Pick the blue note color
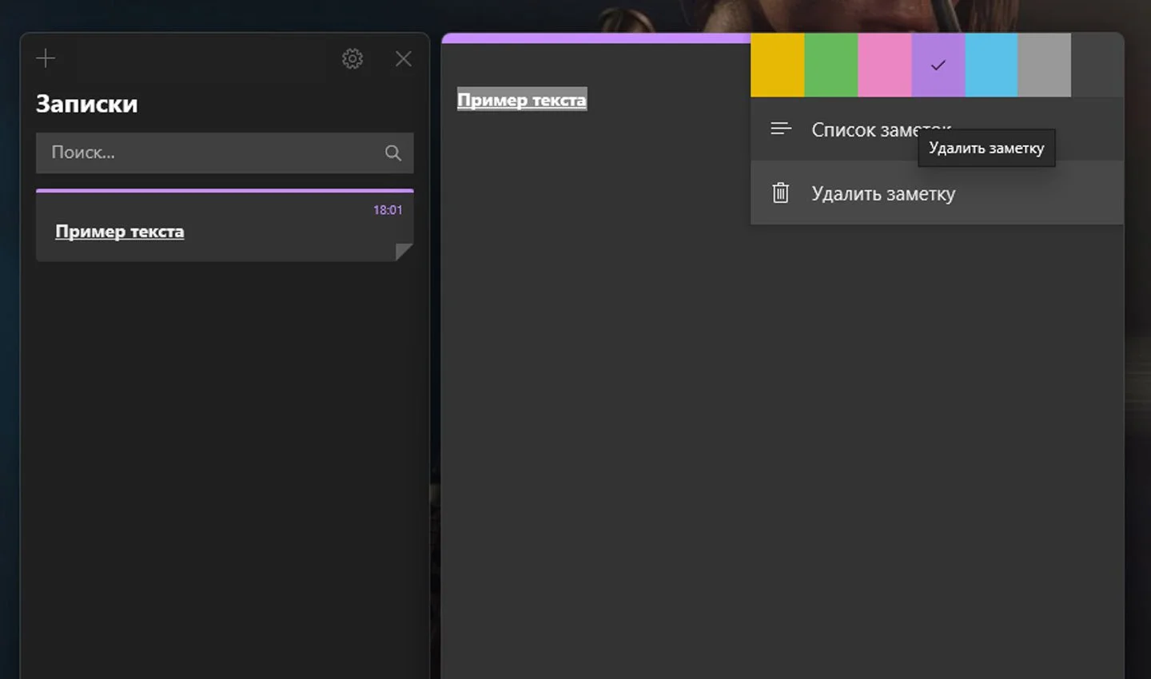1151x679 pixels. (991, 65)
